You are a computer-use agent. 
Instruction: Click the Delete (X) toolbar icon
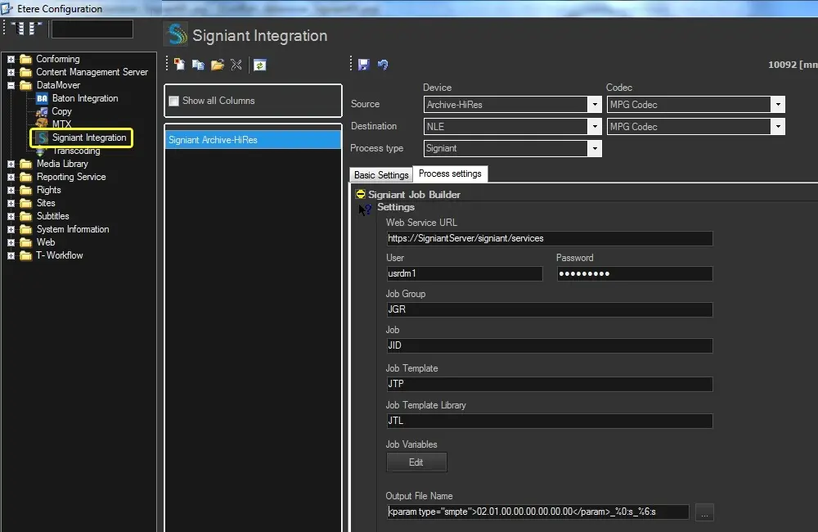click(x=236, y=65)
